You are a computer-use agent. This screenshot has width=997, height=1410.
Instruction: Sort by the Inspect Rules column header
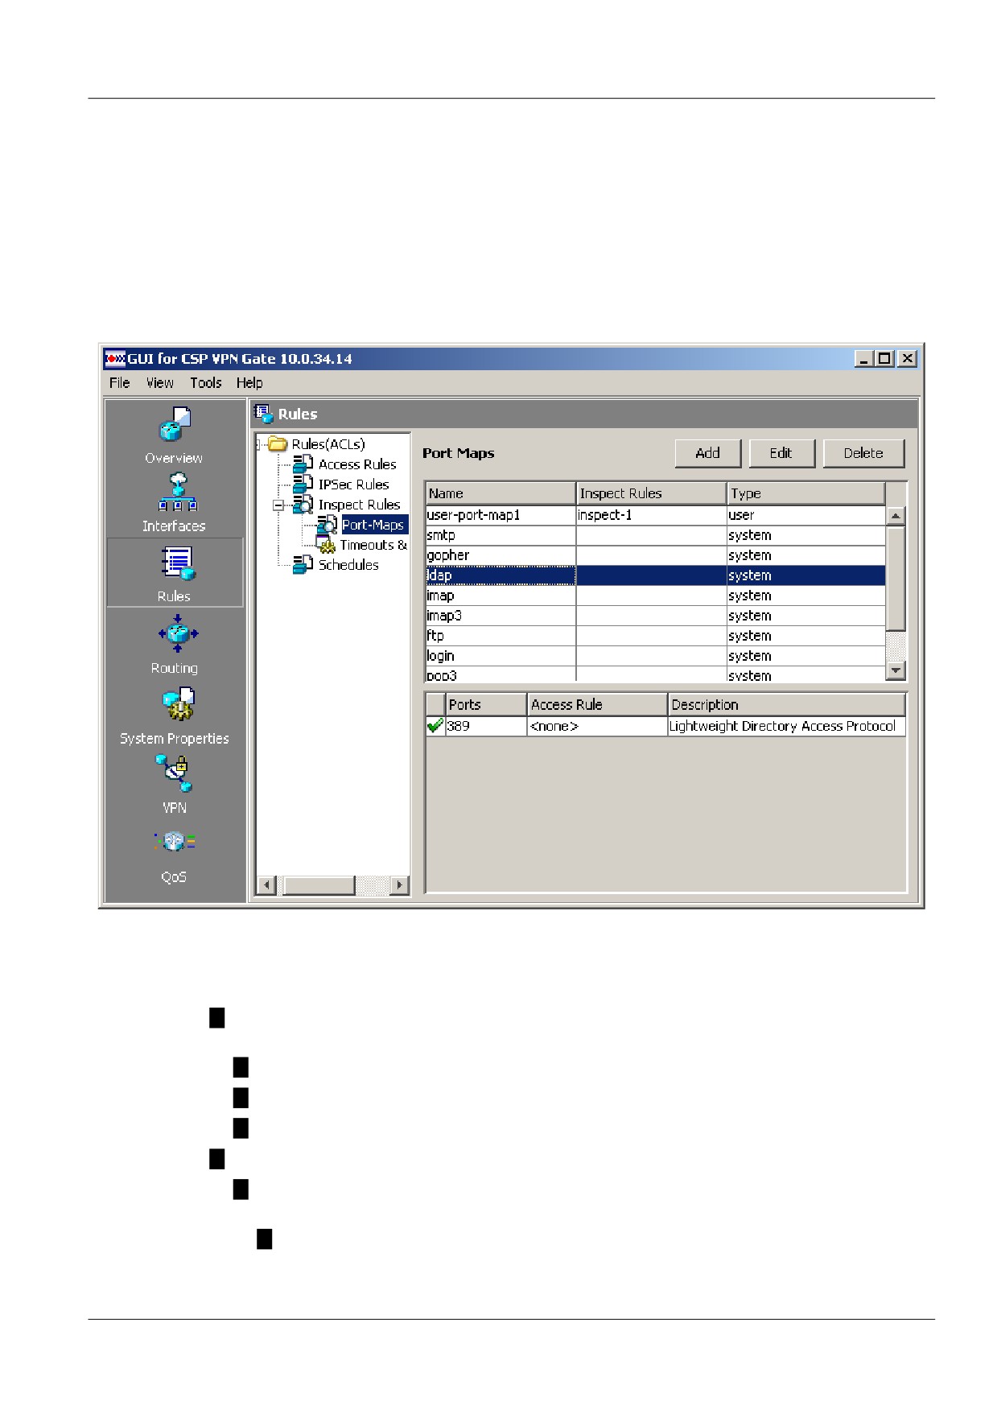click(x=652, y=493)
